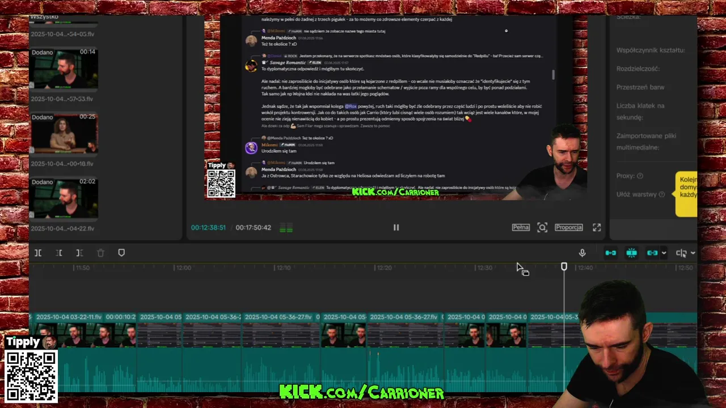Click the green audio level meter icon

286,228
